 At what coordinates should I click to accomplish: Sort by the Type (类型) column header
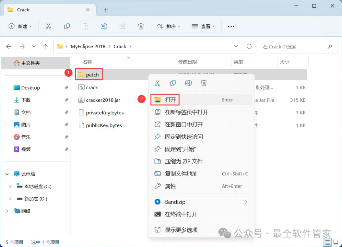pos(238,62)
